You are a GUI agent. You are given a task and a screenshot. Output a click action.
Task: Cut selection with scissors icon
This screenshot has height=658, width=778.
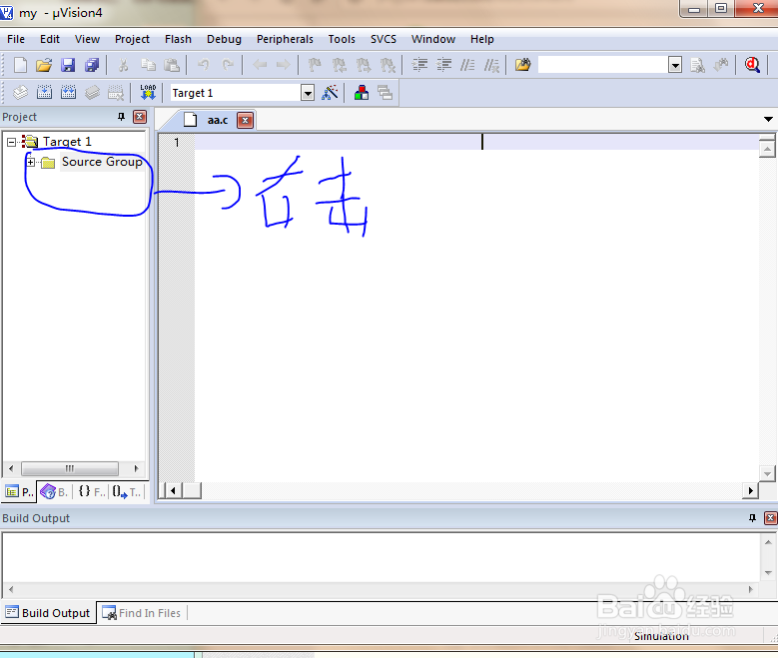124,65
